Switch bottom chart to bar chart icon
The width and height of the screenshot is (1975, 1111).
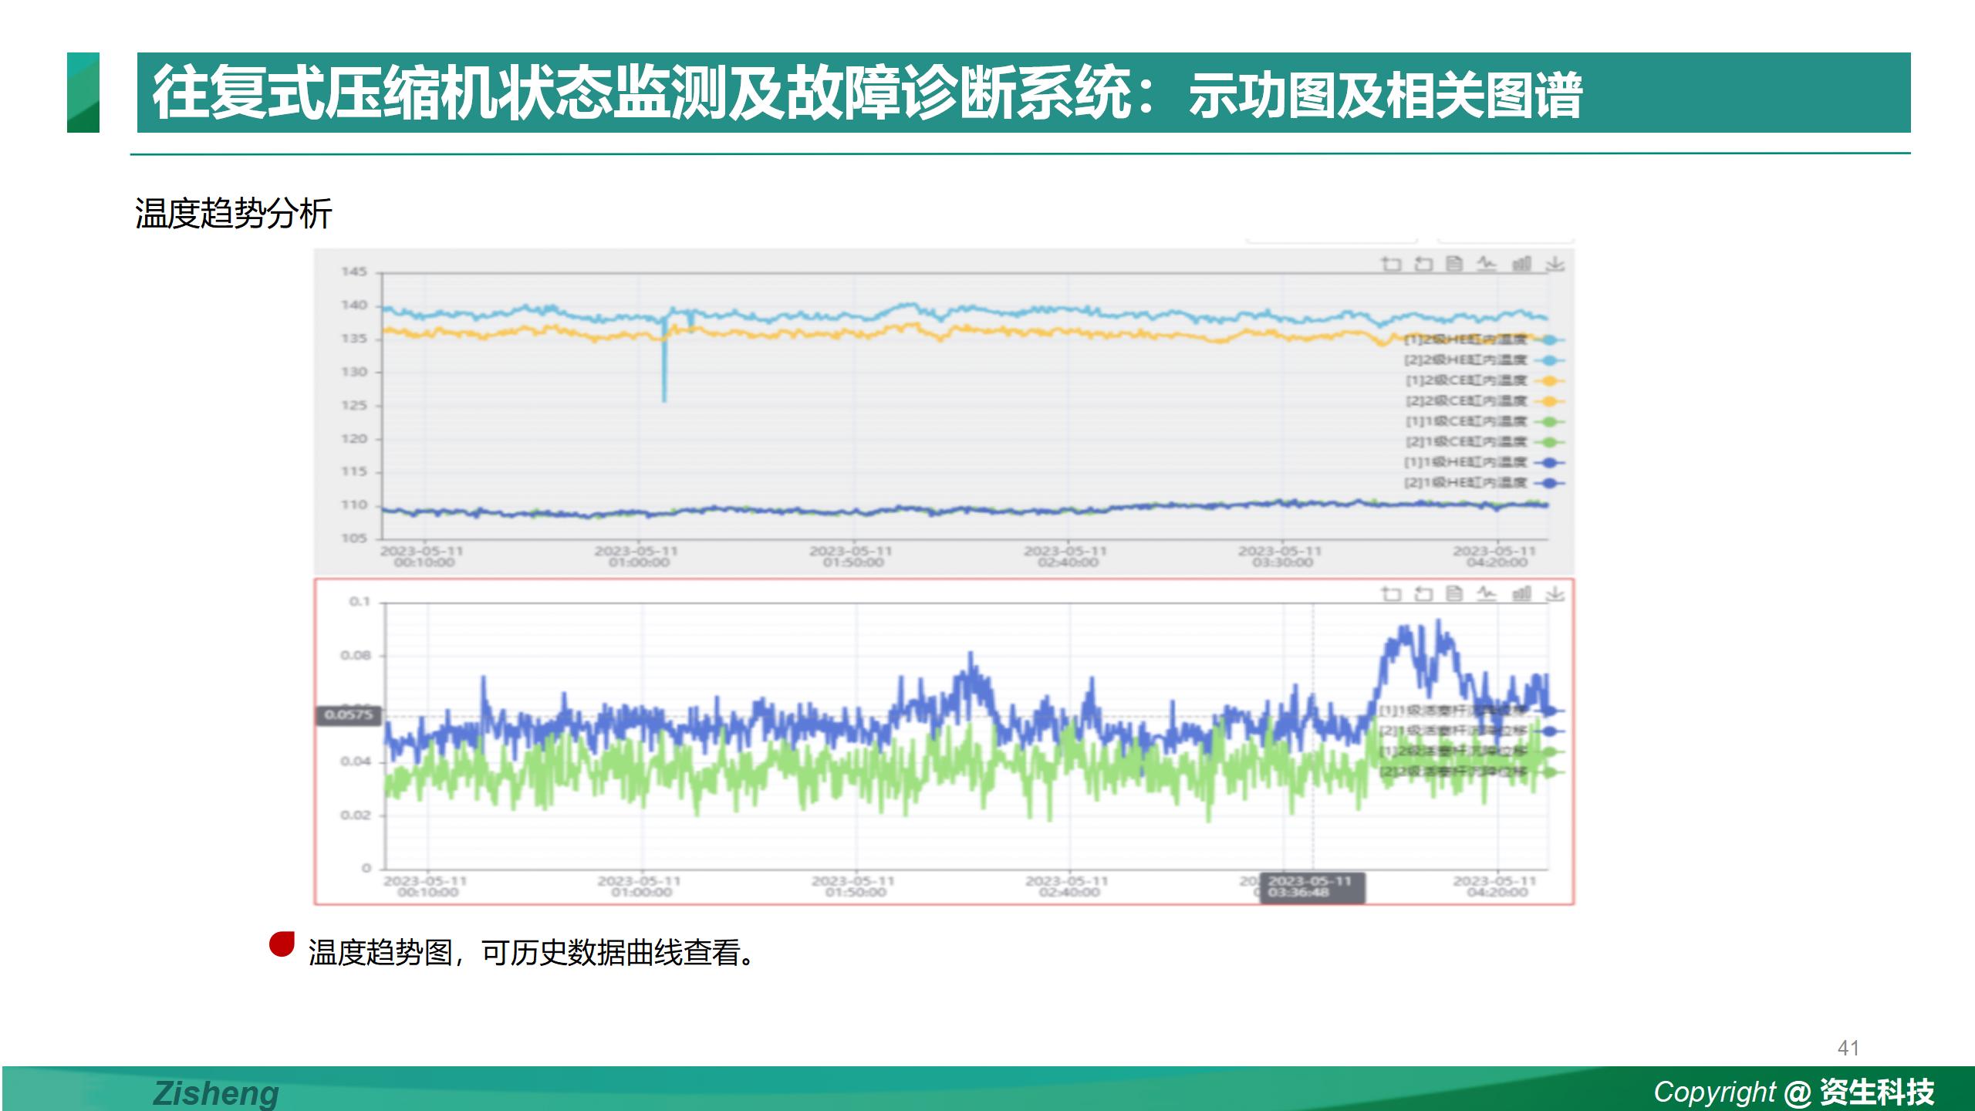1521,593
